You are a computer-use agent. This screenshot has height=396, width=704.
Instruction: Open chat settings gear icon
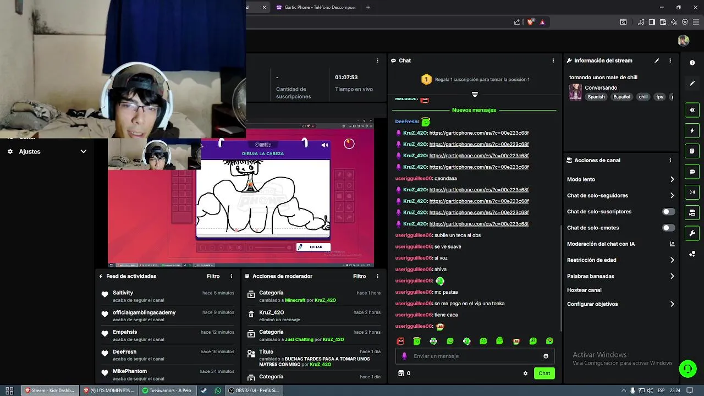pyautogui.click(x=525, y=373)
